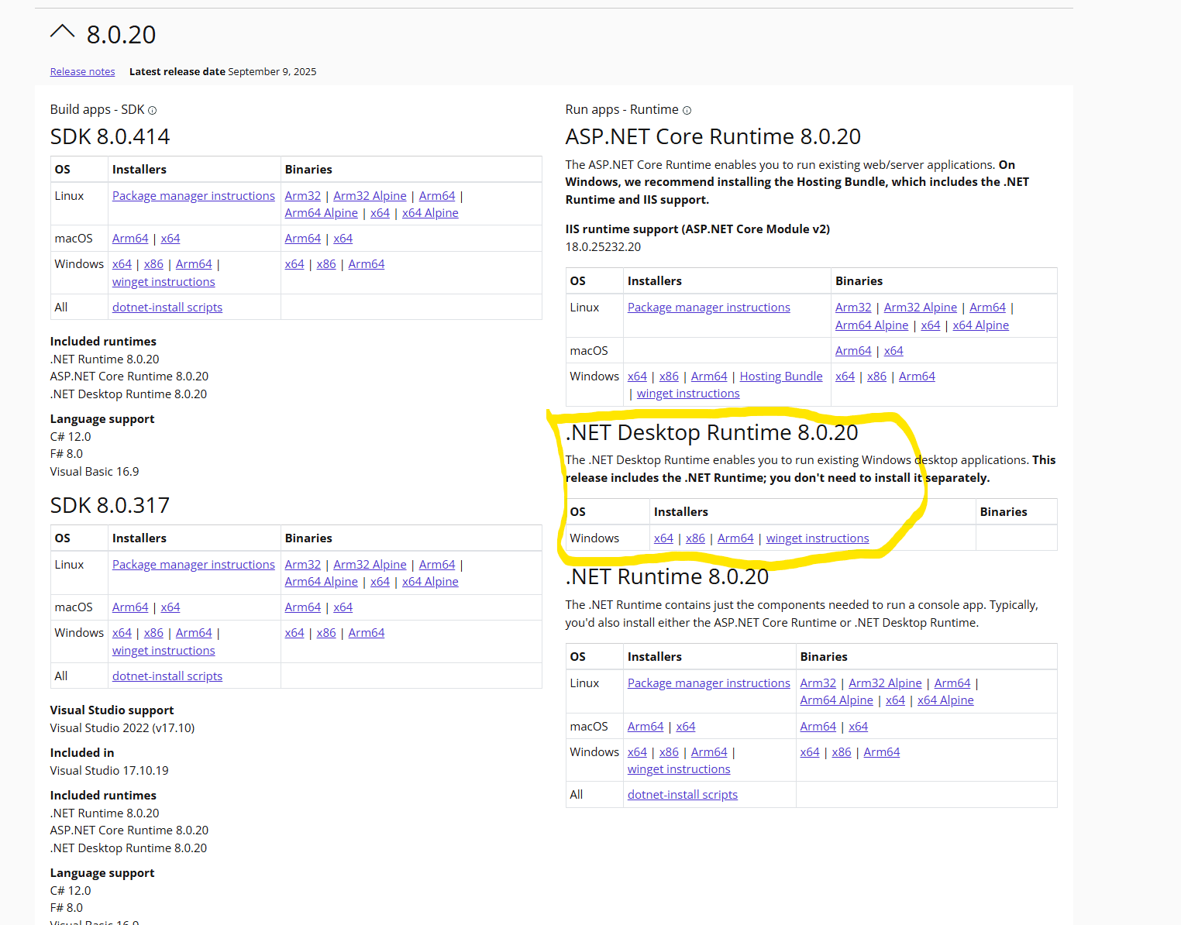Viewport: 1181px width, 925px height.
Task: Open .NET Runtime dotnet-install scripts link
Action: coord(682,795)
